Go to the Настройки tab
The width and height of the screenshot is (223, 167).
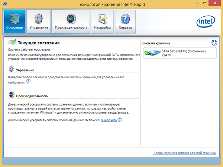click(x=102, y=22)
